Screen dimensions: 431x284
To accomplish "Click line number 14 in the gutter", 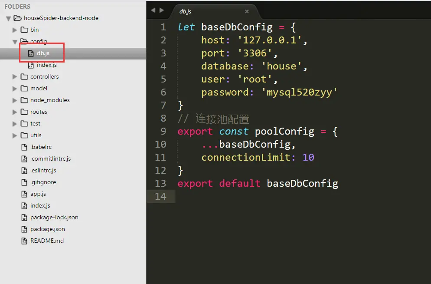I will click(x=160, y=196).
